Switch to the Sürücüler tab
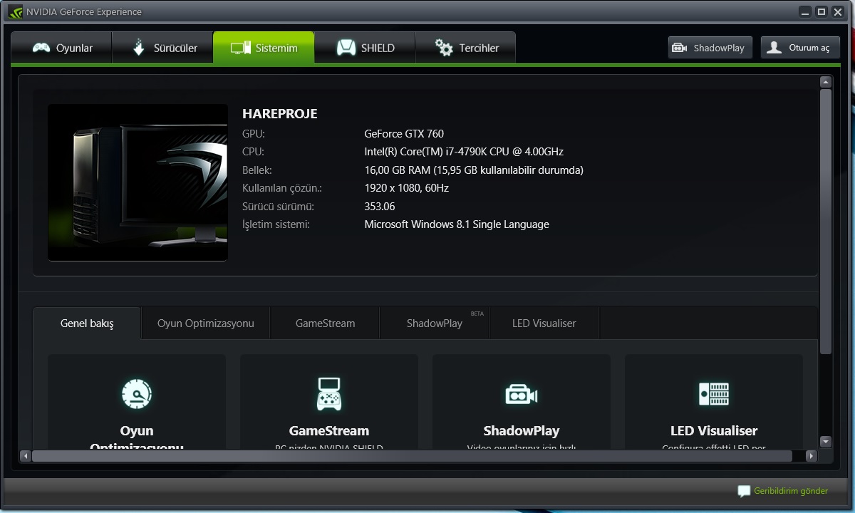 [163, 48]
